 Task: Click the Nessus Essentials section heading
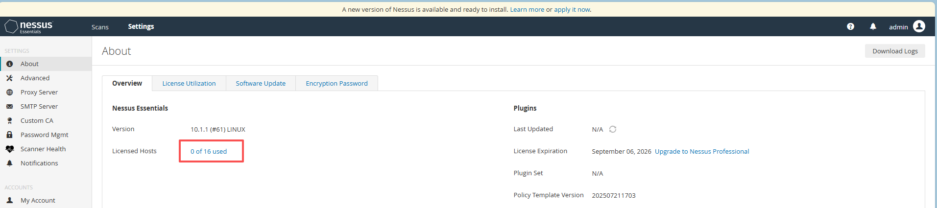click(140, 108)
